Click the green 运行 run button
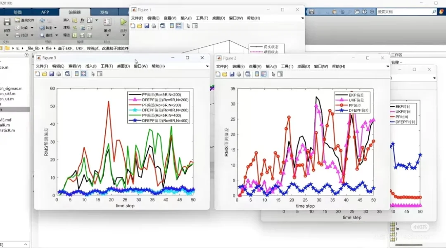The width and height of the screenshot is (446, 248). tap(123, 22)
